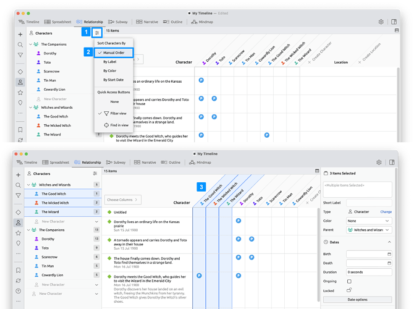Select Manual Order sort option

click(x=114, y=53)
